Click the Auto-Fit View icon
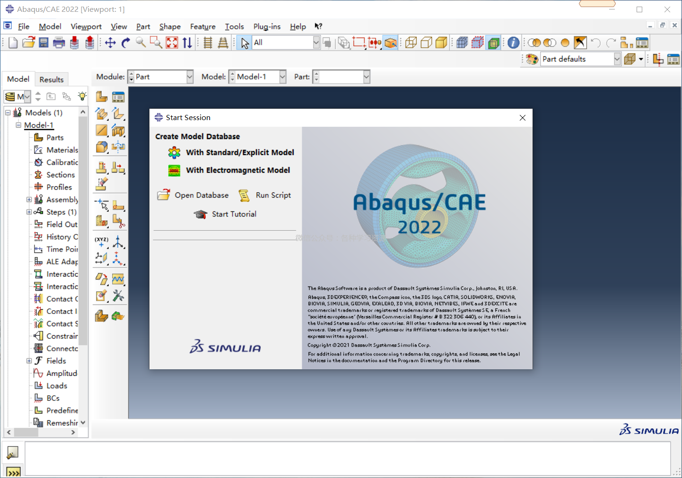This screenshot has height=478, width=682. coord(172,43)
